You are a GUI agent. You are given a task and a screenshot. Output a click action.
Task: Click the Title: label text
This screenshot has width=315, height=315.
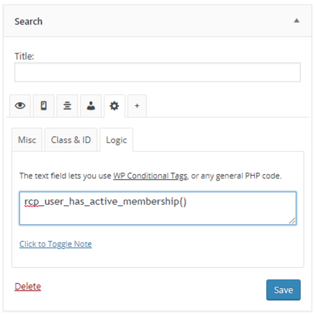[x=24, y=56]
